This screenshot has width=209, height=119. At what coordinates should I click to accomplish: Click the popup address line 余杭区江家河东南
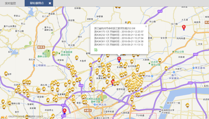(115, 28)
